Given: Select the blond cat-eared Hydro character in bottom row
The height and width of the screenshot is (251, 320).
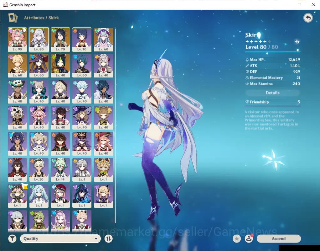Looking at the screenshot, I should 82,221.
